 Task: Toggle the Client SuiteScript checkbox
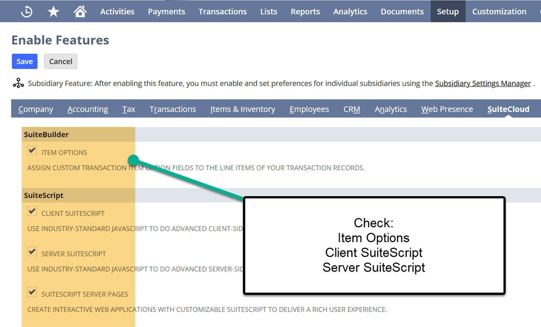(32, 211)
